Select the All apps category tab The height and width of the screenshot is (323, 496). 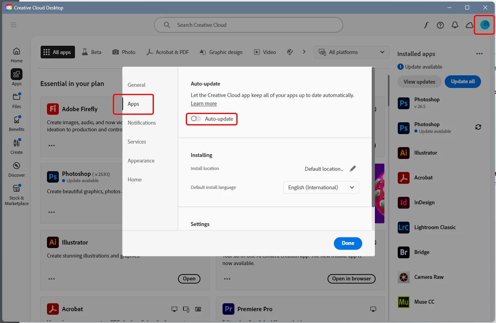click(58, 52)
